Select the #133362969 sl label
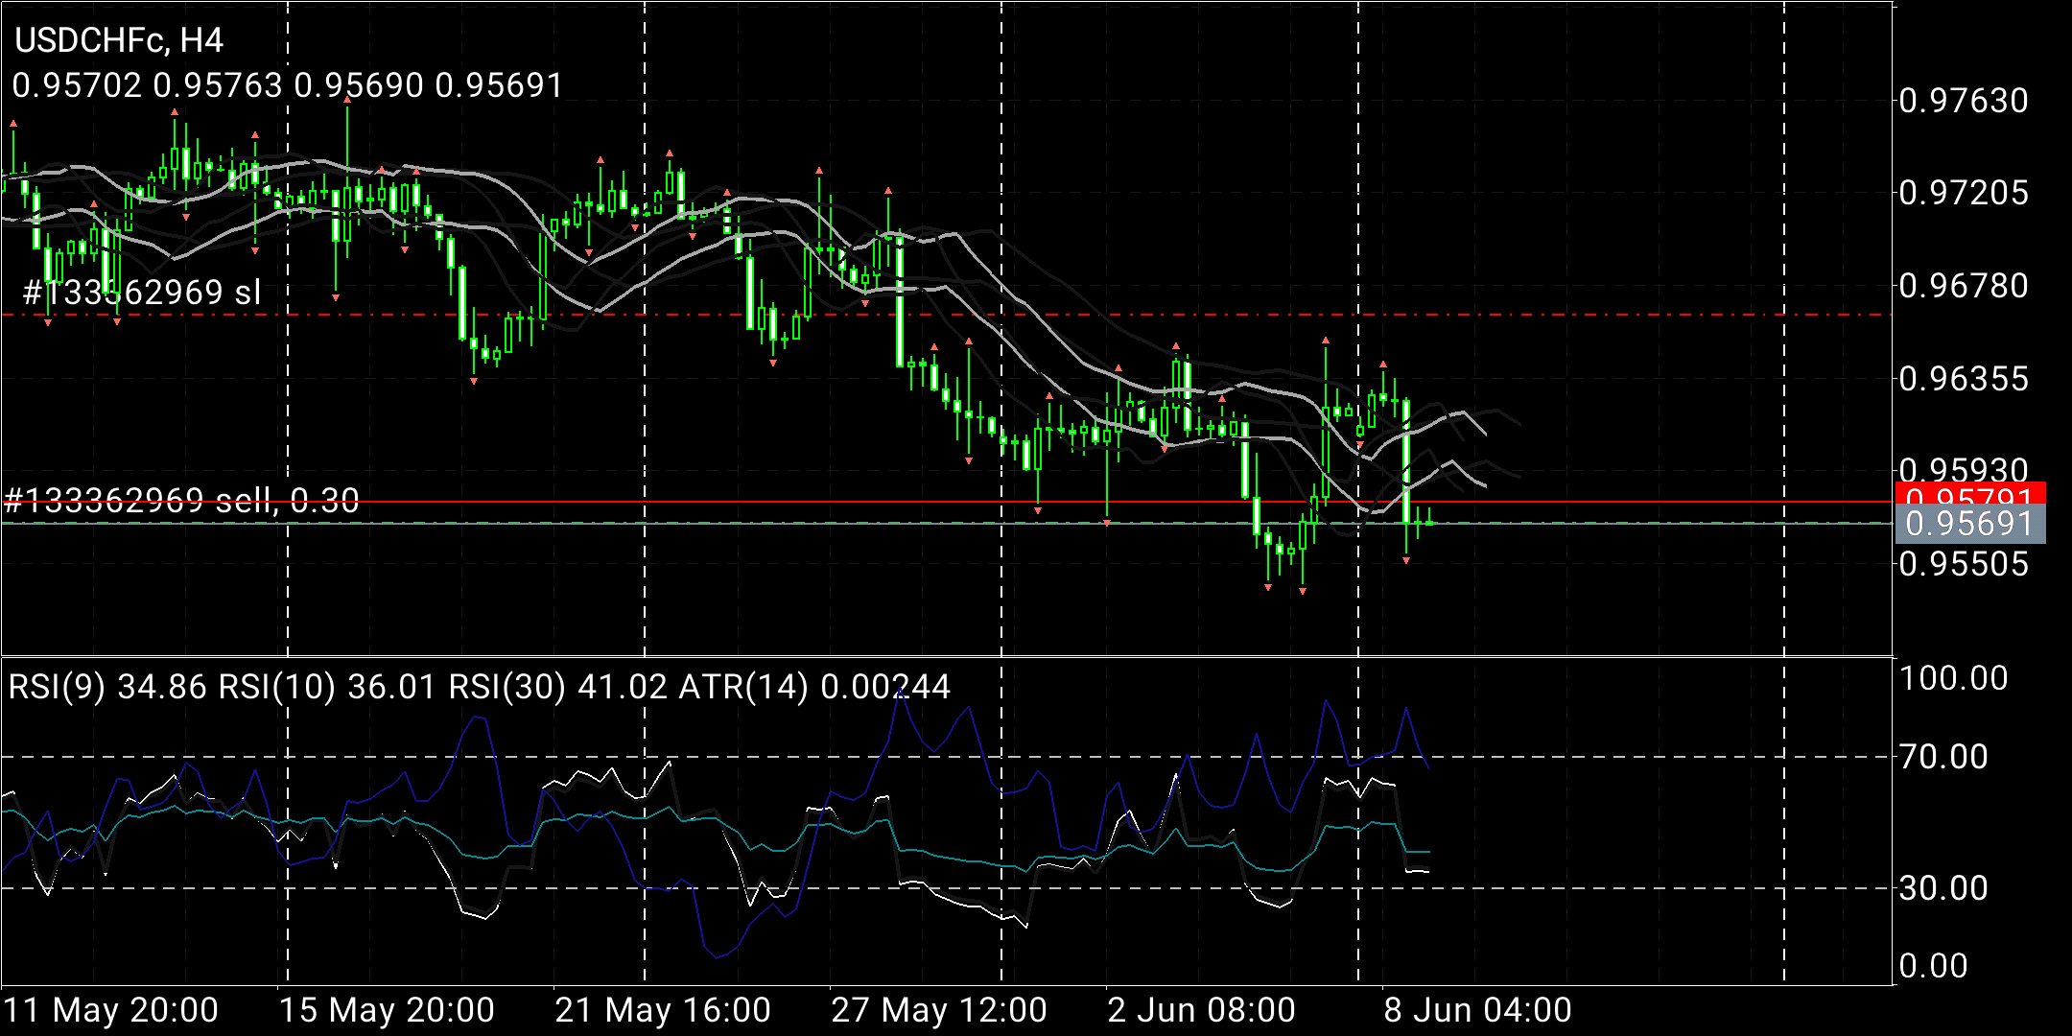 tap(141, 292)
